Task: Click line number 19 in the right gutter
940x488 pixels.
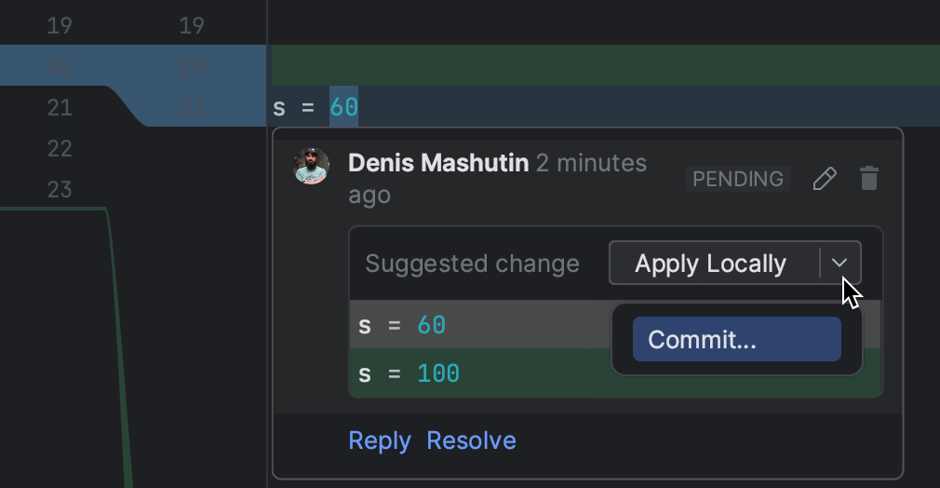Action: [x=192, y=25]
